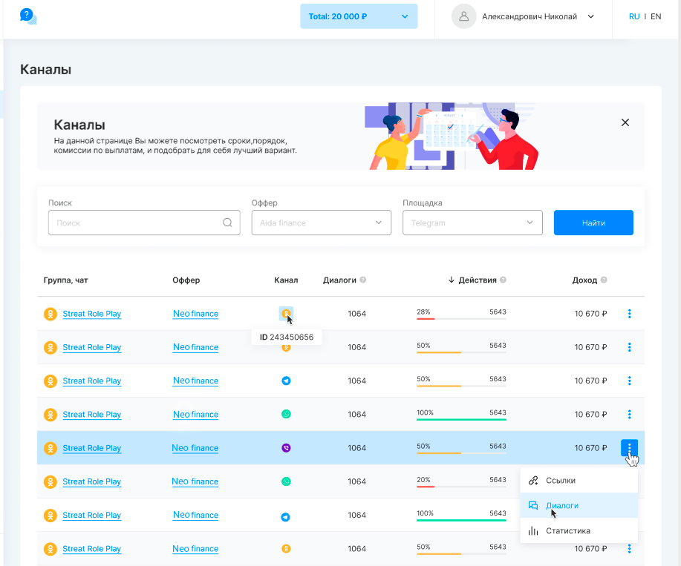Close the Каналы info banner

pos(625,122)
